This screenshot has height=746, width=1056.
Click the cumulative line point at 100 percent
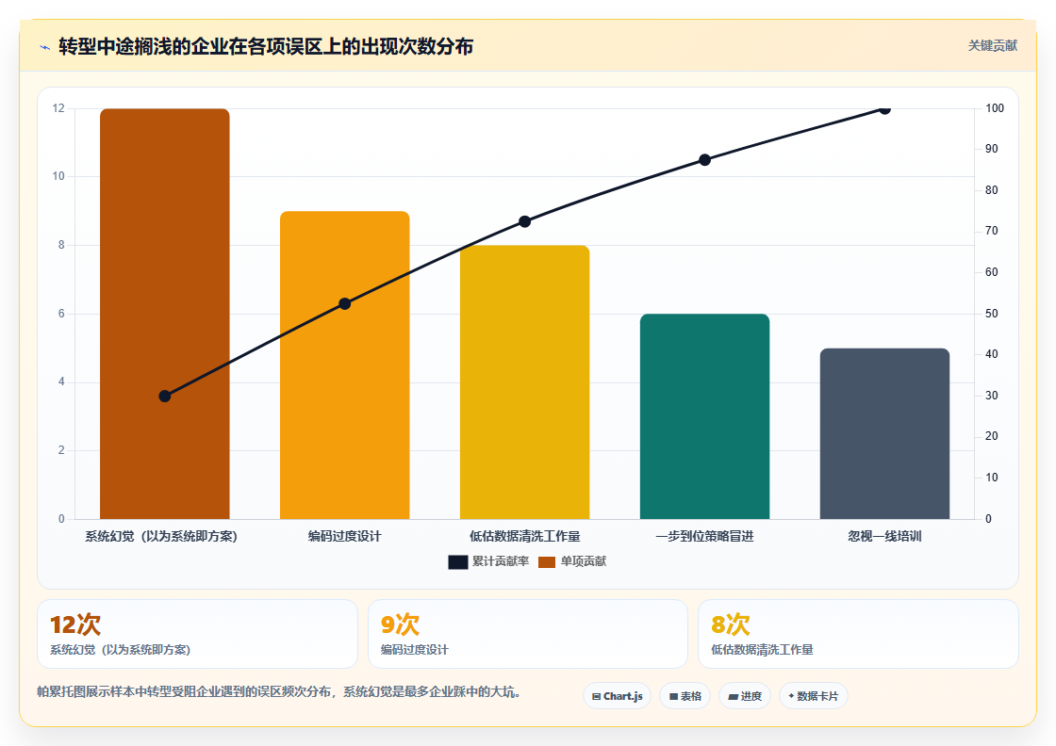885,109
